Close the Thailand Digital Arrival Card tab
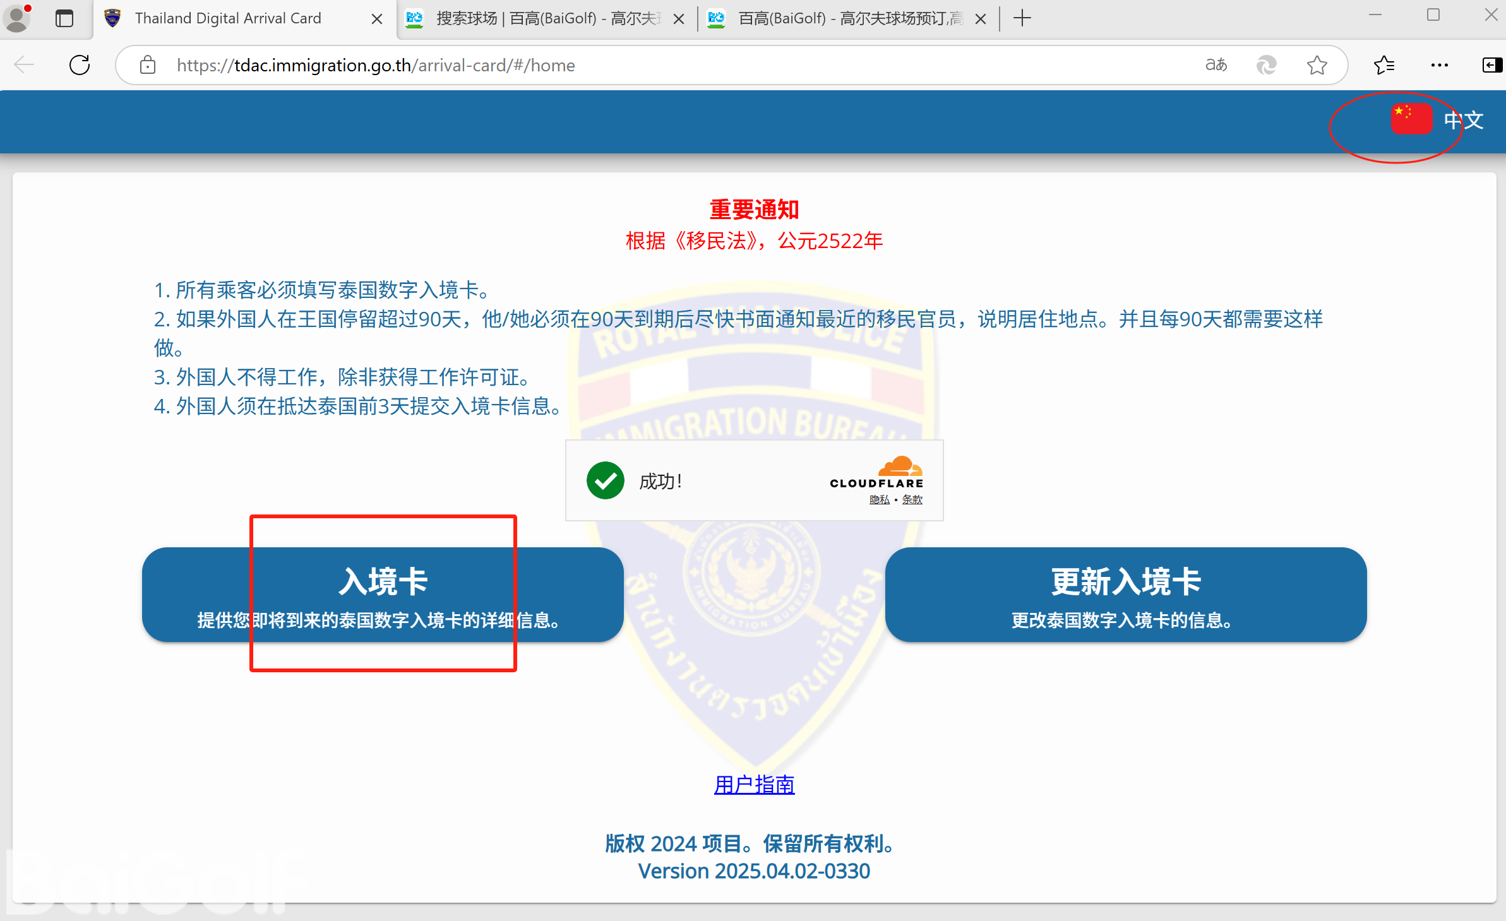Viewport: 1506px width, 921px height. pos(377,19)
